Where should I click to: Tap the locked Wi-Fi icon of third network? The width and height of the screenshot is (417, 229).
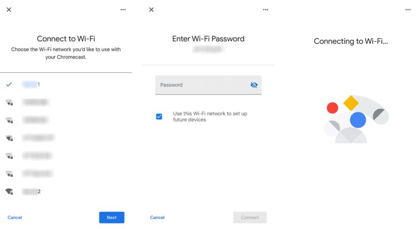pyautogui.click(x=9, y=120)
